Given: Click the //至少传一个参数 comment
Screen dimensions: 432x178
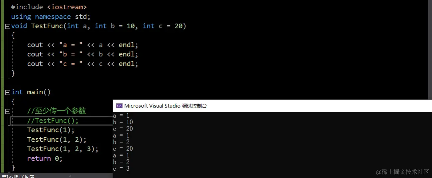Looking at the screenshot, I should (57, 111).
